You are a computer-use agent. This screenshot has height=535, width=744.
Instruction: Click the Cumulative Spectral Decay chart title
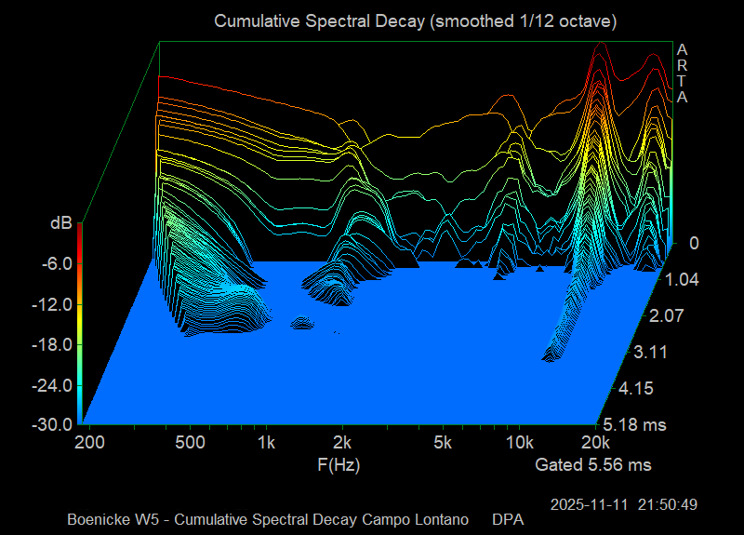tap(415, 20)
